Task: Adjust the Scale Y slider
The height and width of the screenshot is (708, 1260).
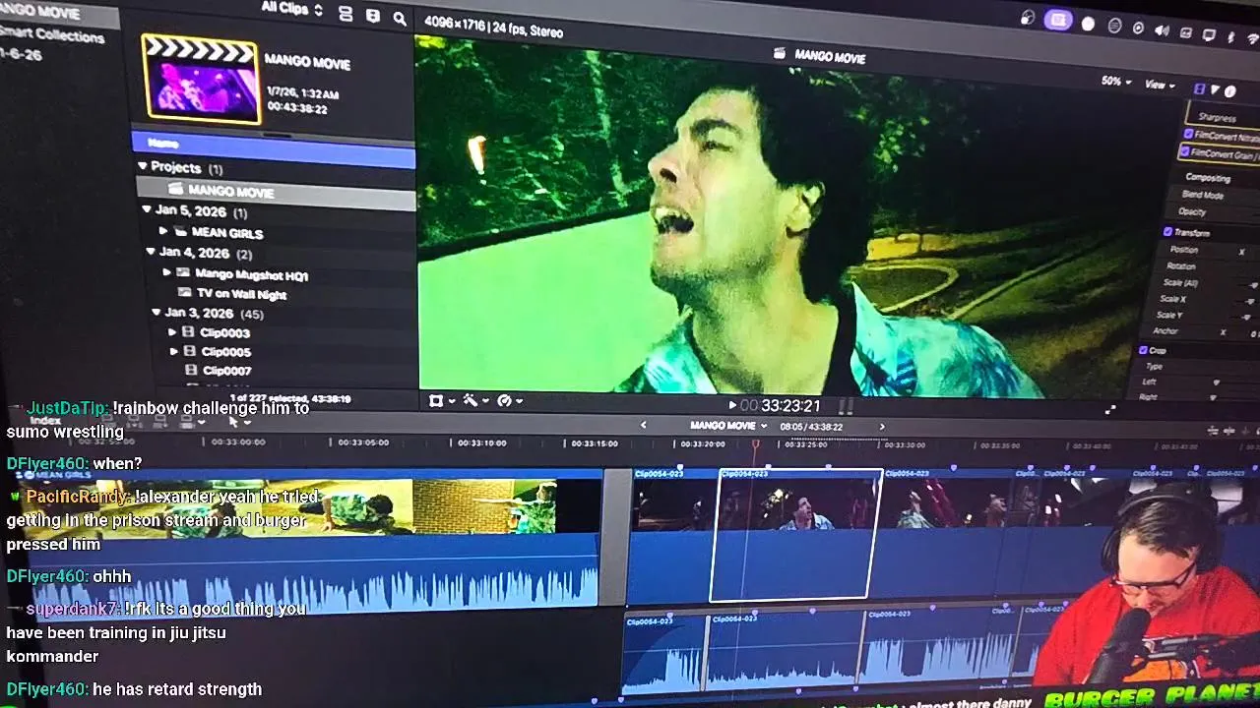Action: 1248,317
